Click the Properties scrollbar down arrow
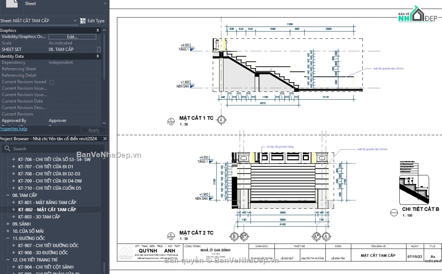442x274 pixels. tap(104, 123)
